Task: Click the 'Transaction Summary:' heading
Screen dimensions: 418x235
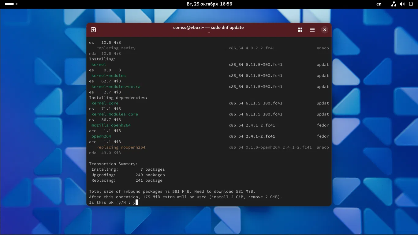Action: (114, 164)
